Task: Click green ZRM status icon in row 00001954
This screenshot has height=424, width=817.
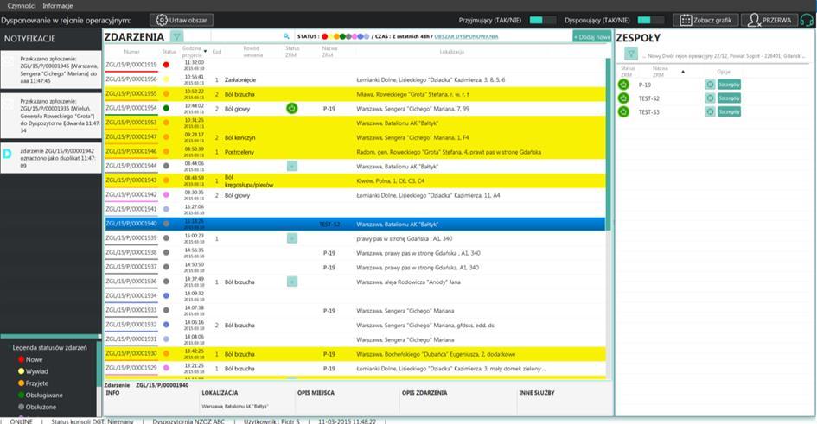Action: pos(292,108)
